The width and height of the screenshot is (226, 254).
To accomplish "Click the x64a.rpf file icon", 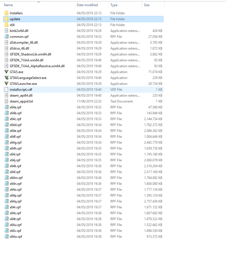I will coord(6,107).
